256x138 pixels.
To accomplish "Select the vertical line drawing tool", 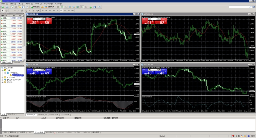I will click(11, 10).
